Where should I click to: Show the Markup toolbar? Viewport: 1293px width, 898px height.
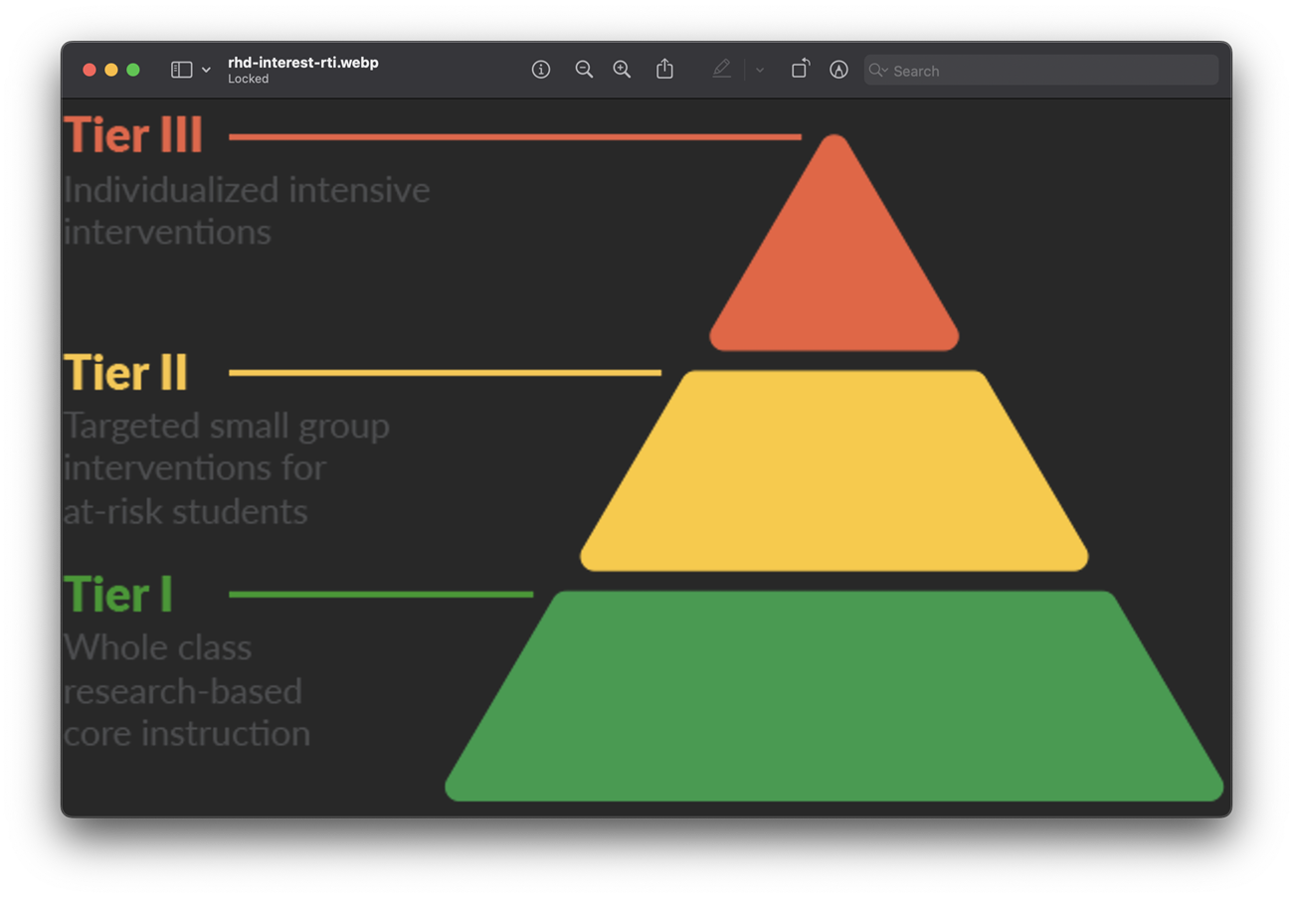838,70
